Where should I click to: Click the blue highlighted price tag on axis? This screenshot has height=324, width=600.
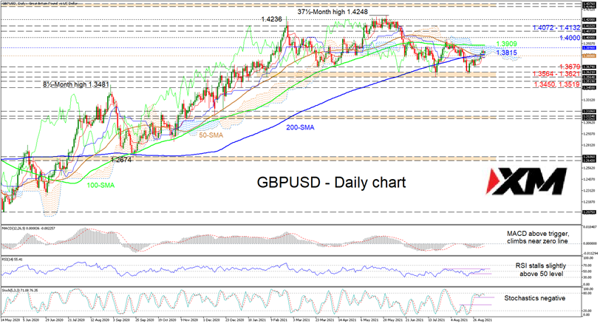click(x=590, y=48)
